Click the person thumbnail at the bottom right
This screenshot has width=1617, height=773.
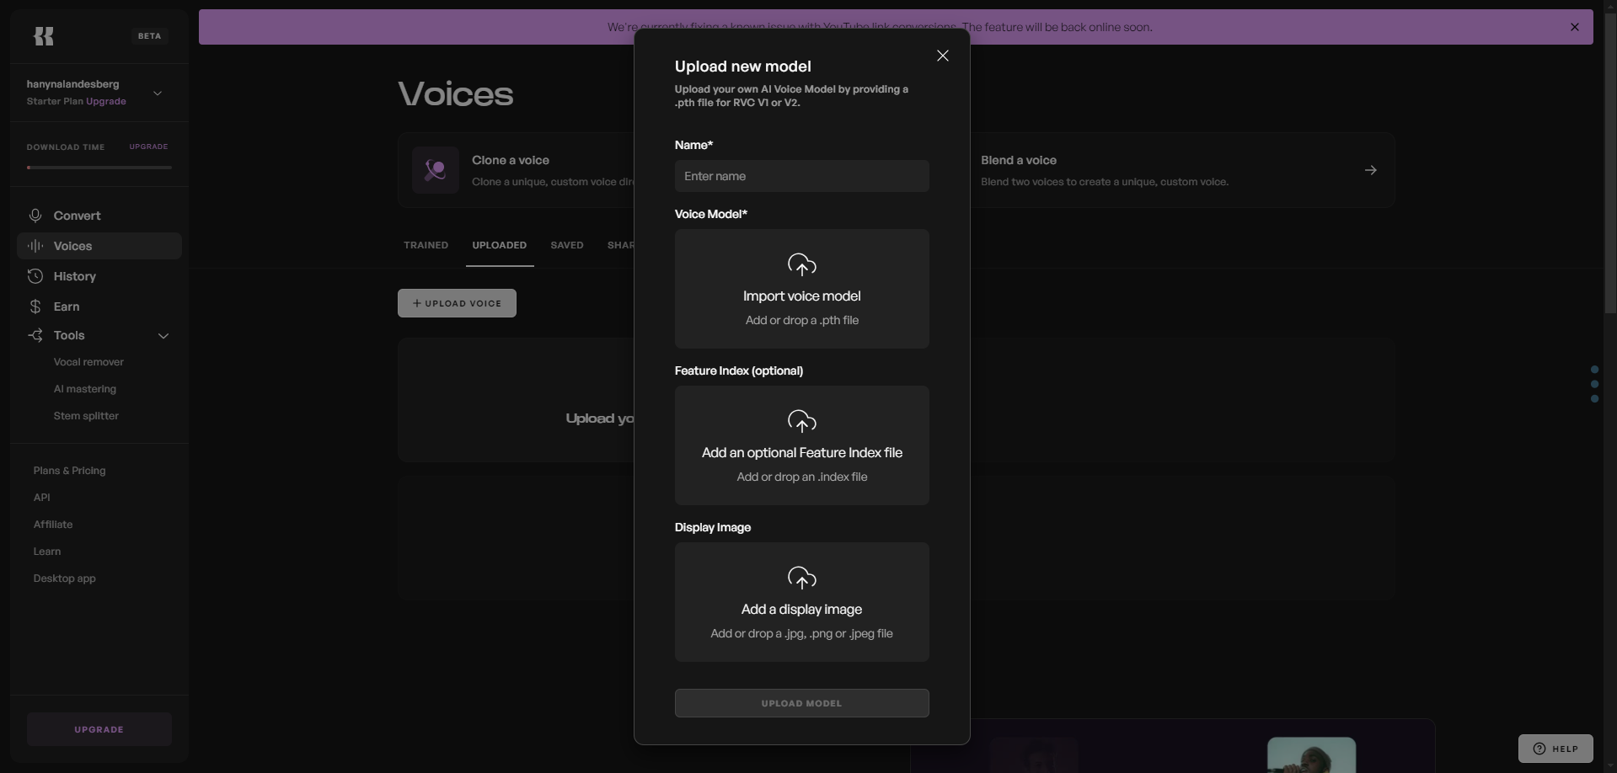click(1312, 754)
